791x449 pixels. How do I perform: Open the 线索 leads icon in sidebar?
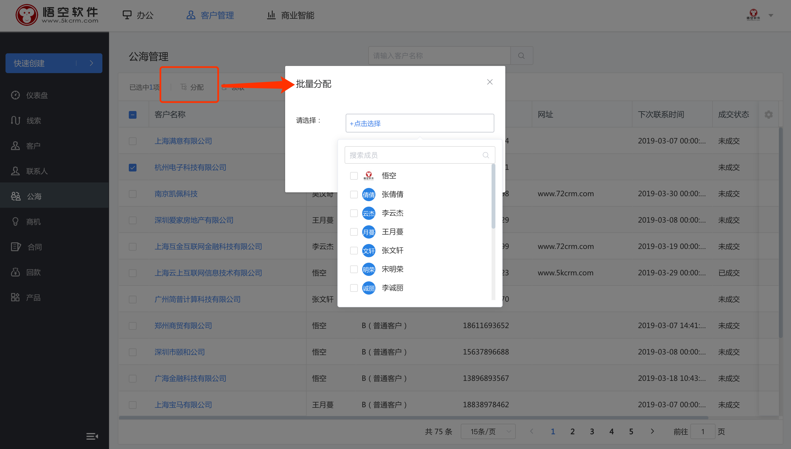[15, 121]
